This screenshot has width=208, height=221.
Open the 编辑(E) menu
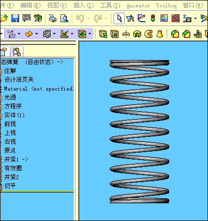[30, 5]
